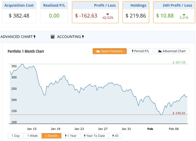Click the lightning bolt after Accounting tab
Screen dimensions: 196x141
click(x=83, y=37)
